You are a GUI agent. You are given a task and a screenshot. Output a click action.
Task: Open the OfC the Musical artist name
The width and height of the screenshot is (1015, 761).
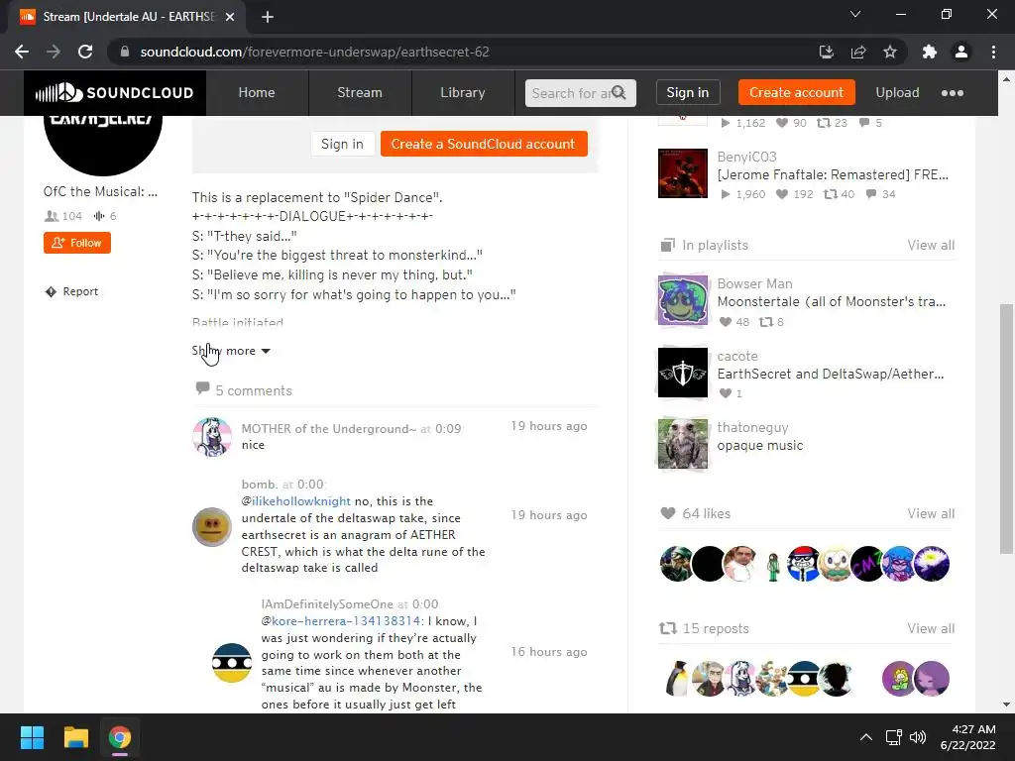pos(100,191)
